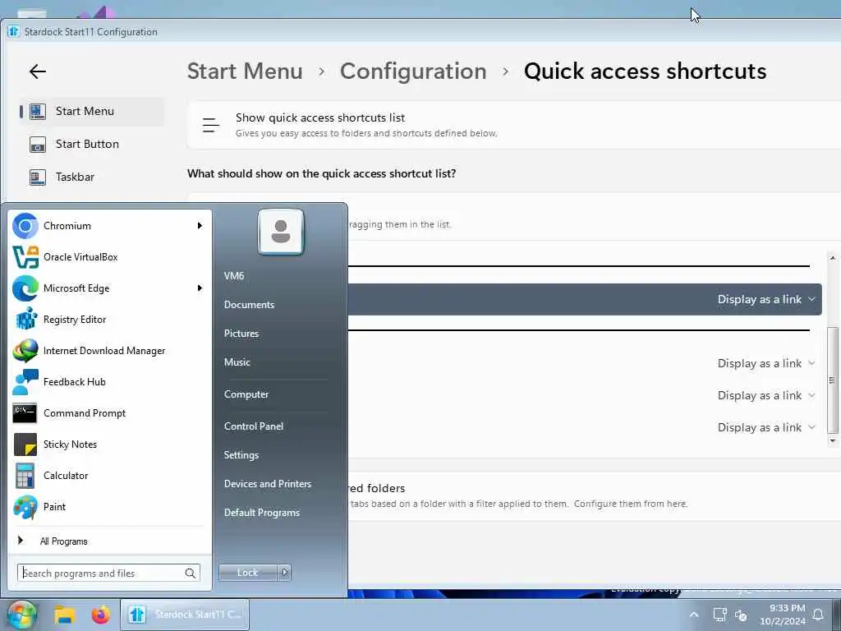Image resolution: width=841 pixels, height=631 pixels.
Task: Click the search magnifier icon
Action: (190, 573)
